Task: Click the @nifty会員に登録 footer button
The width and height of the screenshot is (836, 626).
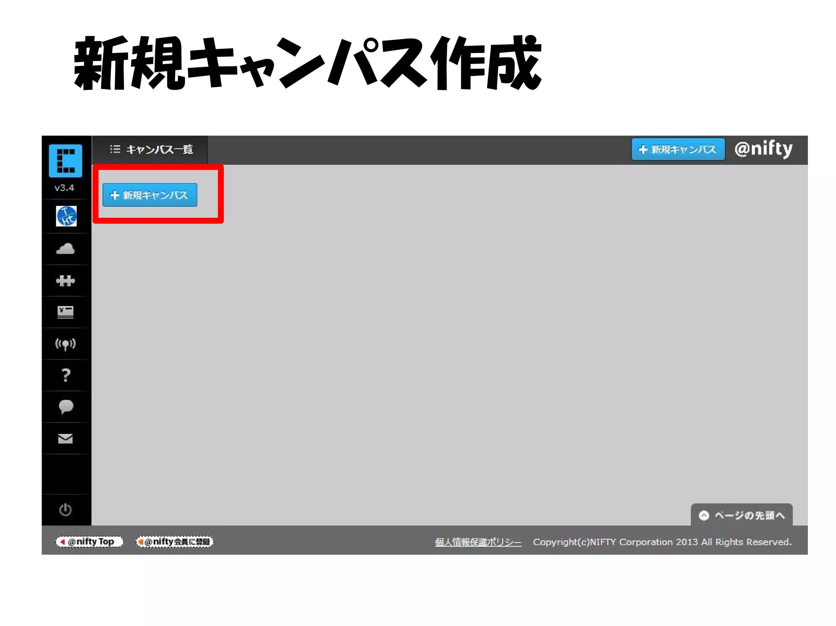Action: [x=175, y=542]
